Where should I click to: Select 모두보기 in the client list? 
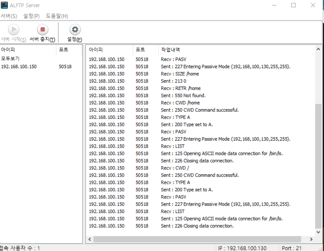point(10,58)
